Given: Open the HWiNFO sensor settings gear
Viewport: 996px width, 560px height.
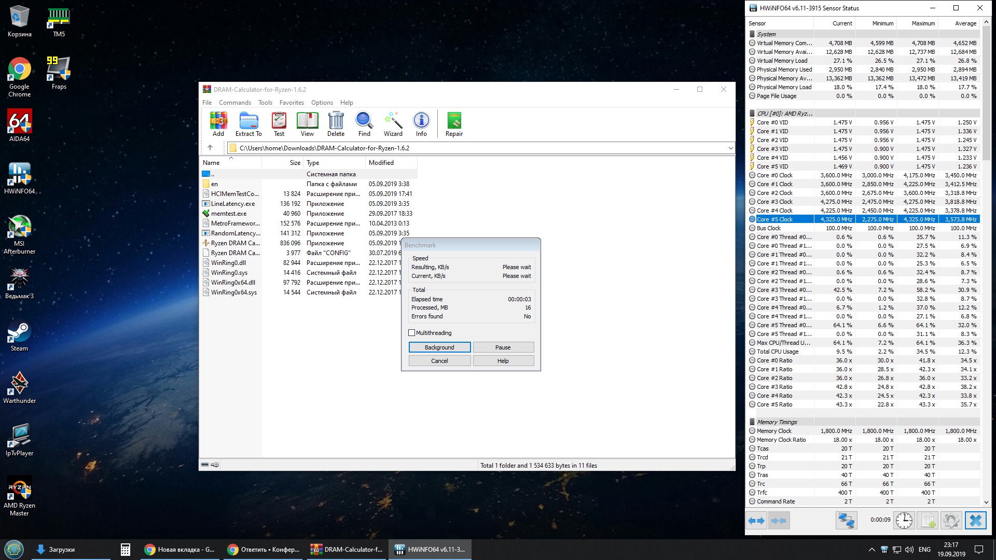Looking at the screenshot, I should pyautogui.click(x=951, y=521).
